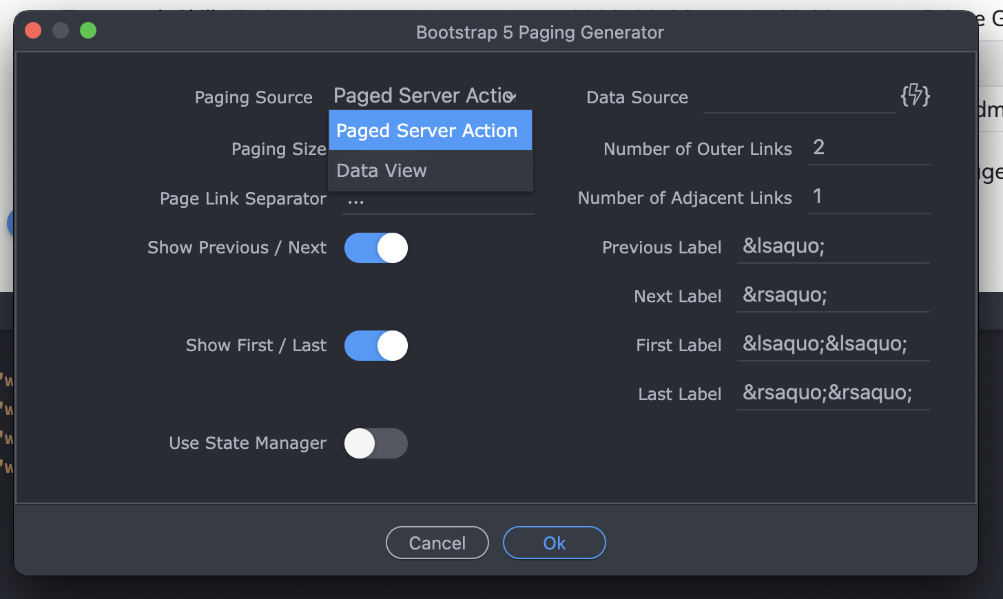Click the Number of Outer Links field
Image resolution: width=1003 pixels, height=599 pixels.
point(868,147)
